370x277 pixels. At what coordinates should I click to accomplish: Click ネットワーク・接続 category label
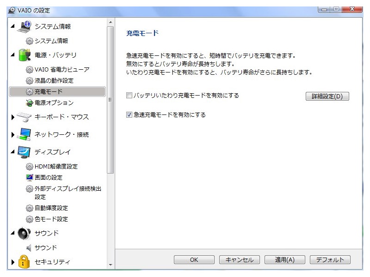62,134
